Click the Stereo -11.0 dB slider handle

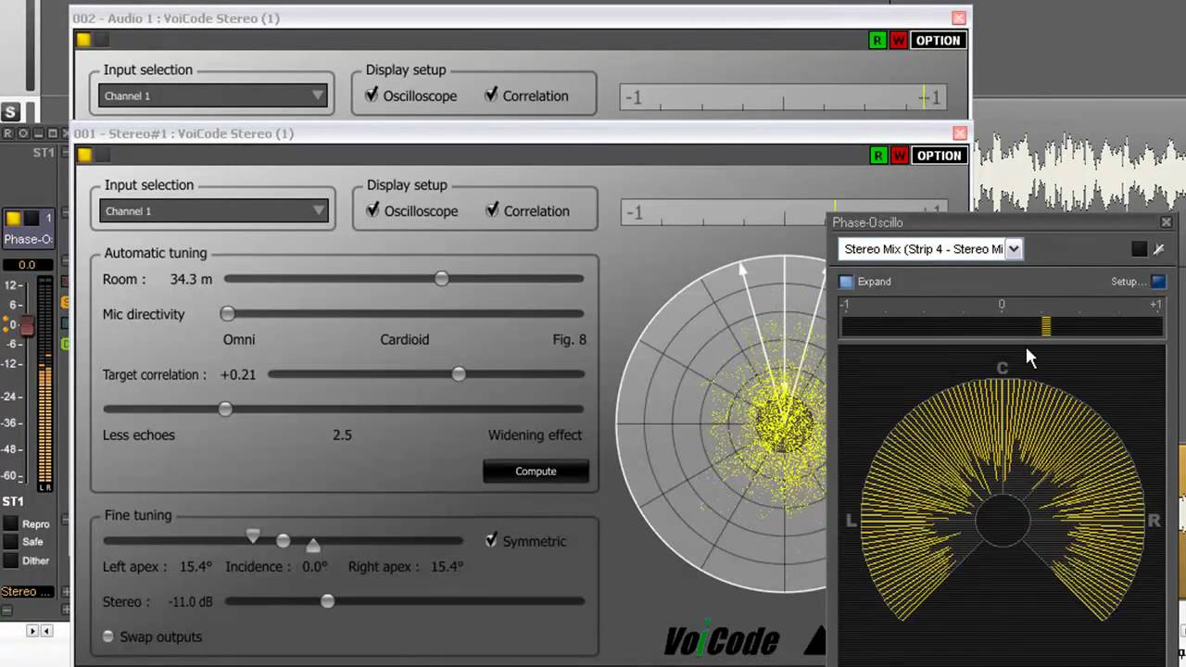coord(327,601)
